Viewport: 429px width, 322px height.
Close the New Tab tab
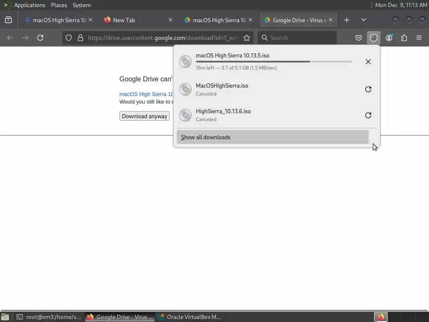pos(171,20)
